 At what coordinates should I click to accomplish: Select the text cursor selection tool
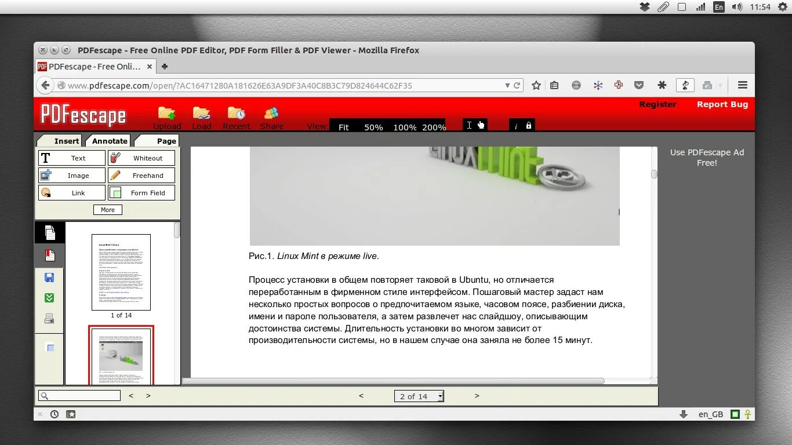pos(469,125)
